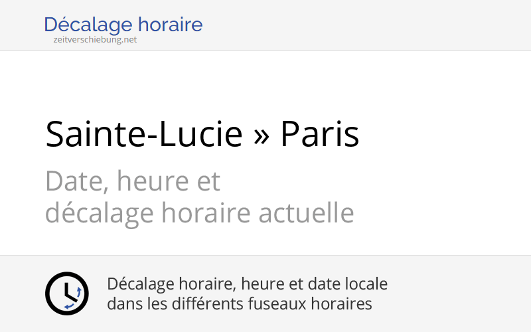Viewport: 531px width, 332px height.
Task: Click the clock icon with blue arrows
Action: pyautogui.click(x=66, y=293)
